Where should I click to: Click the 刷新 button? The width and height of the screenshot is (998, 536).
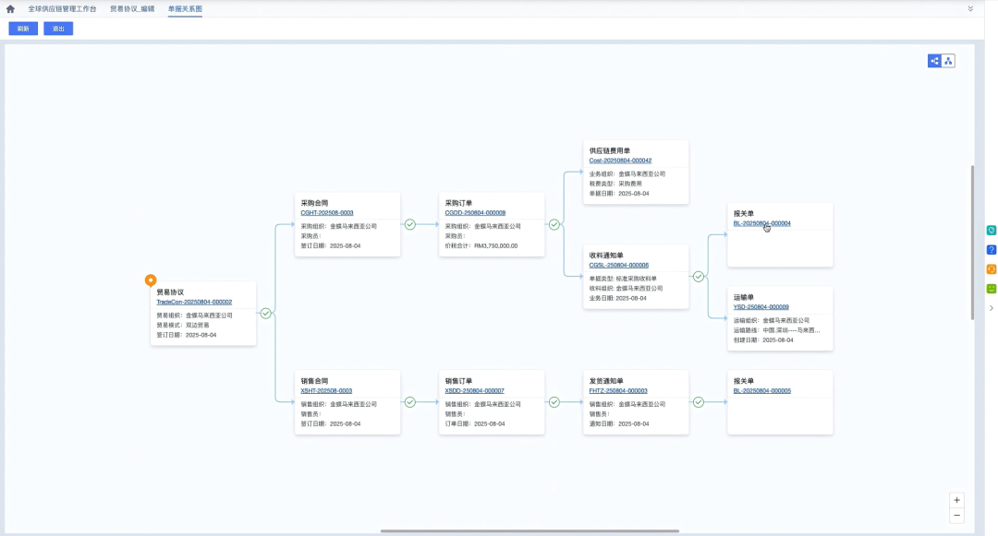[23, 29]
